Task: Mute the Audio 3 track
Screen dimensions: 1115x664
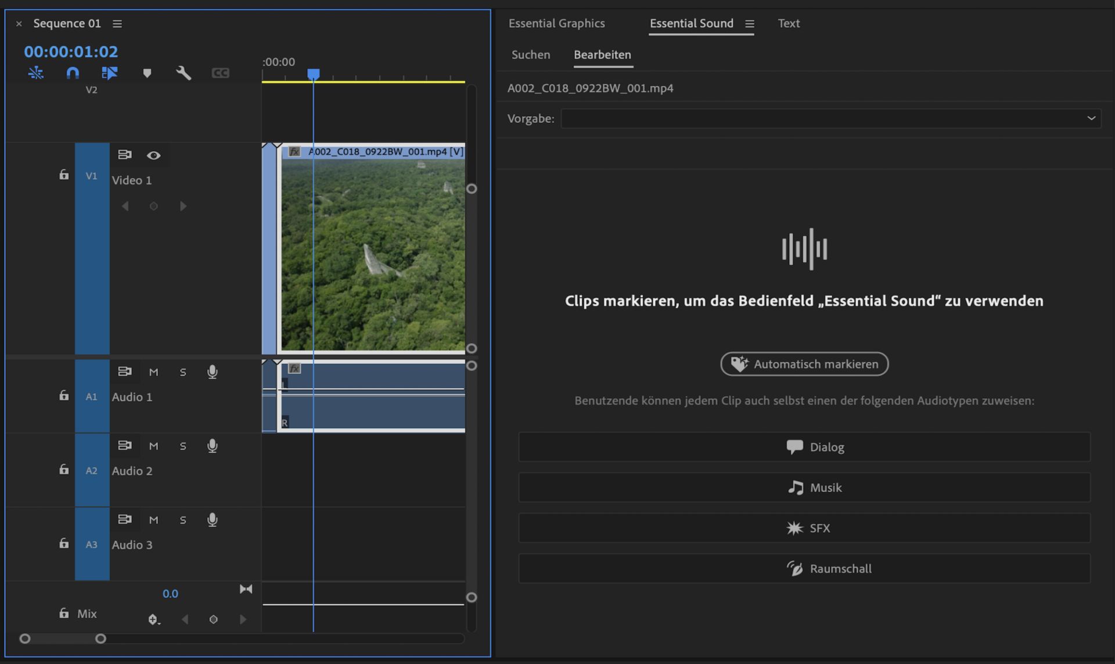Action: pos(154,520)
